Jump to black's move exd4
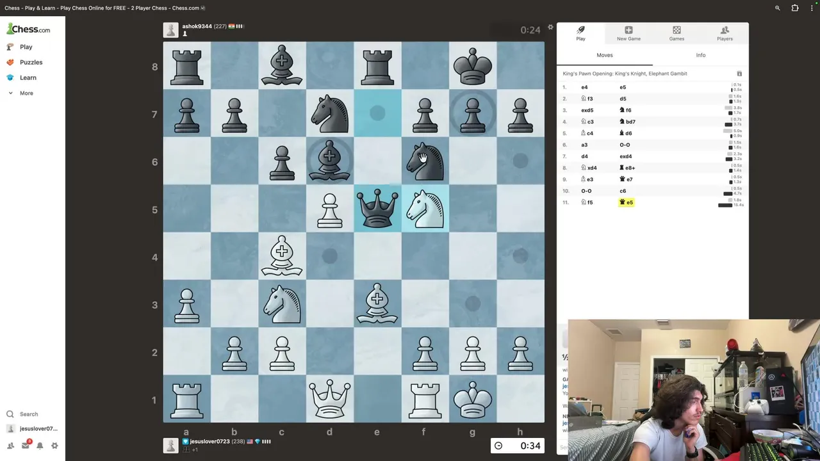The width and height of the screenshot is (820, 461). [626, 156]
